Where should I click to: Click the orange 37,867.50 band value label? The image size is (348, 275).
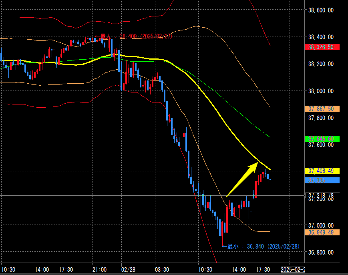[x=322, y=108]
